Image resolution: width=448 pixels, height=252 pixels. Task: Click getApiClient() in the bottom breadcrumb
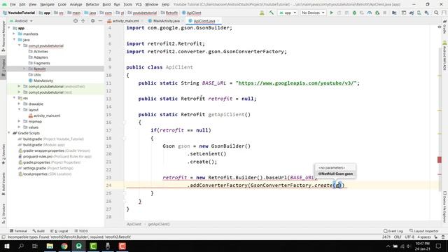click(159, 224)
